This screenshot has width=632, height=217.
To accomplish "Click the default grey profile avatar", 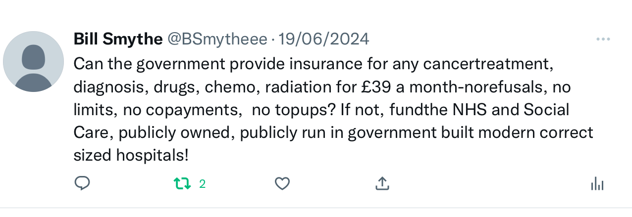I will click(x=33, y=61).
